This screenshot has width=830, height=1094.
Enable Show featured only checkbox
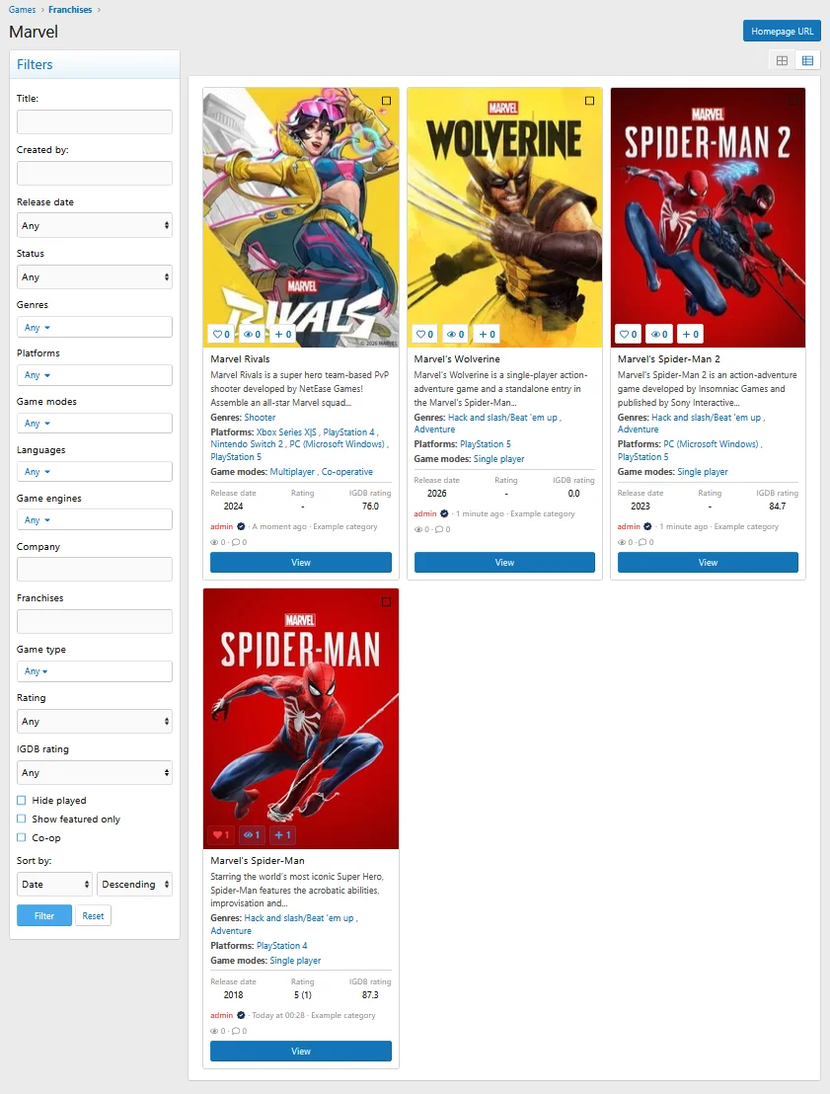click(x=22, y=819)
